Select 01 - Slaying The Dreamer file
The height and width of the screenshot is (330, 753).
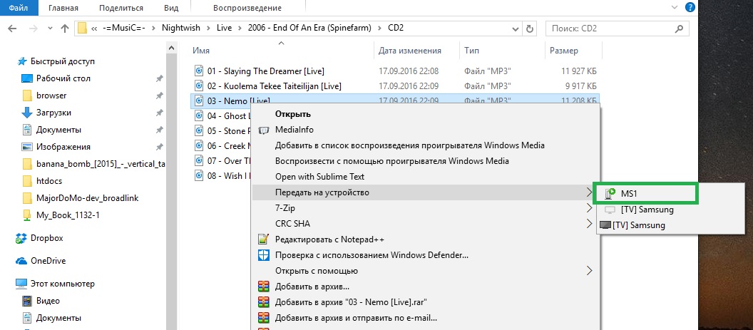point(252,71)
